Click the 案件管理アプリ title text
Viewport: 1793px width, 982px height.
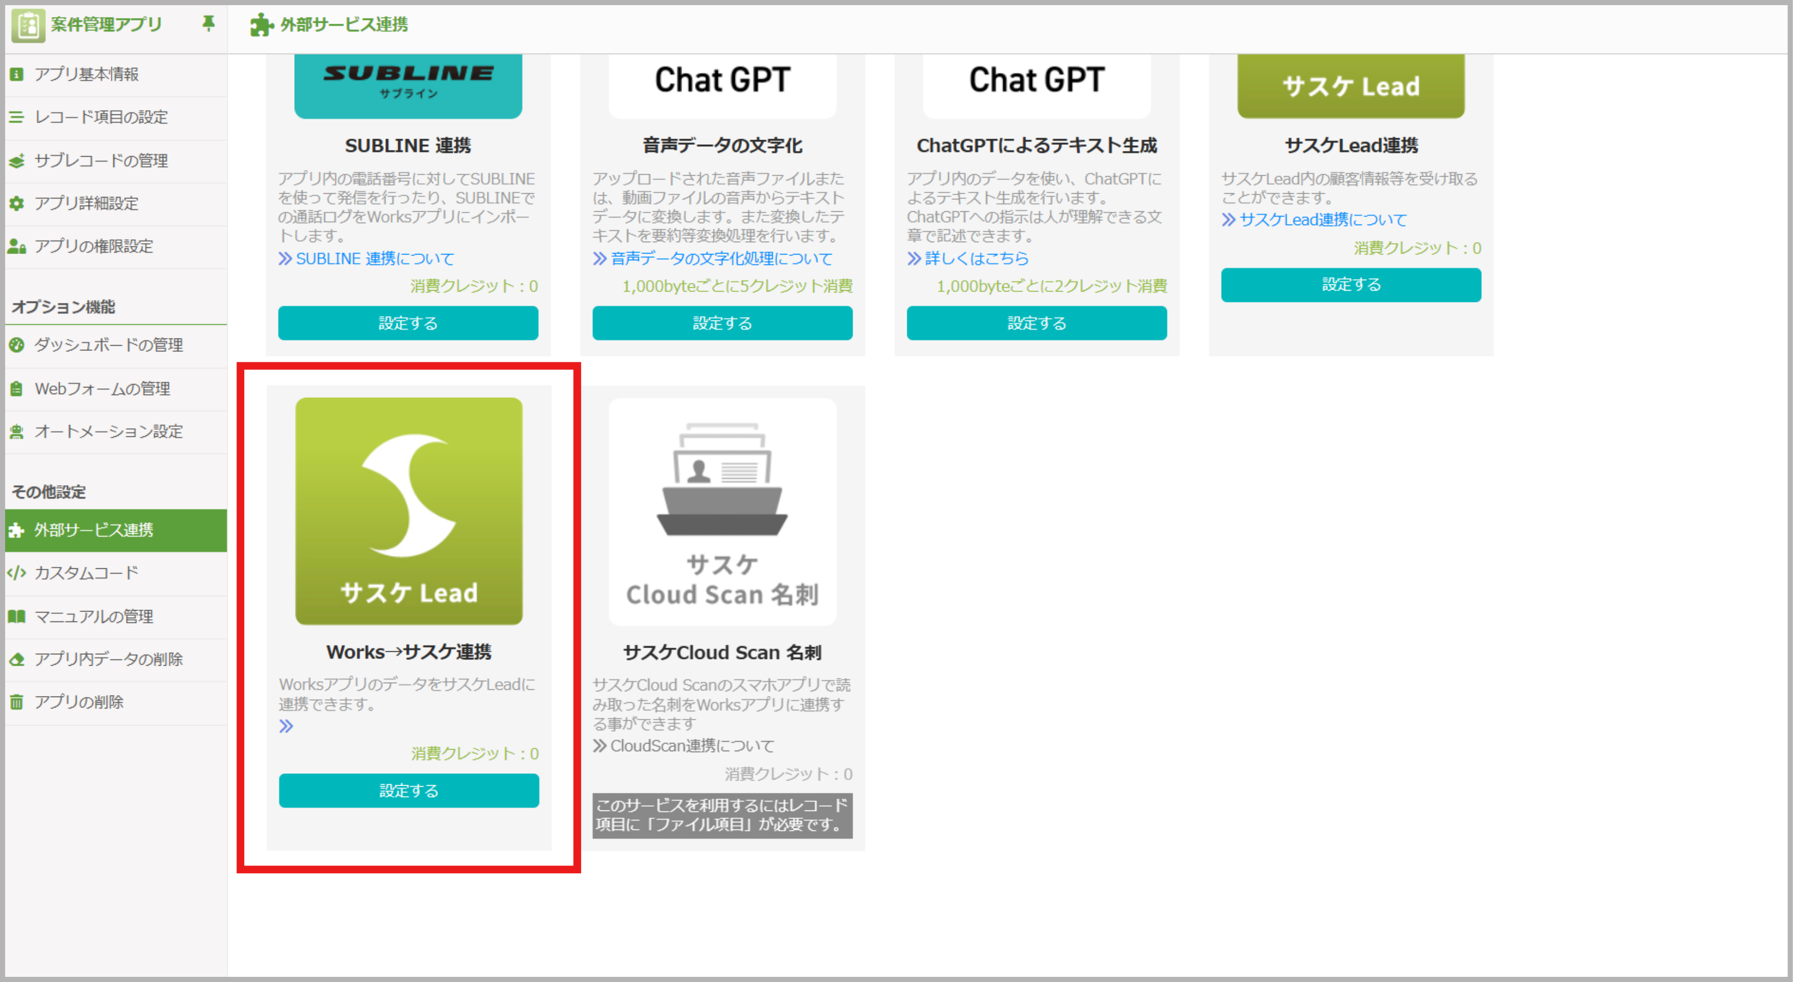point(106,25)
